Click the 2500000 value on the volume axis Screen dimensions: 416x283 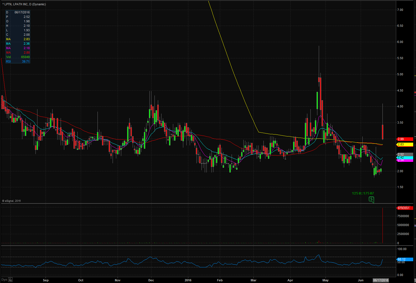point(403,234)
